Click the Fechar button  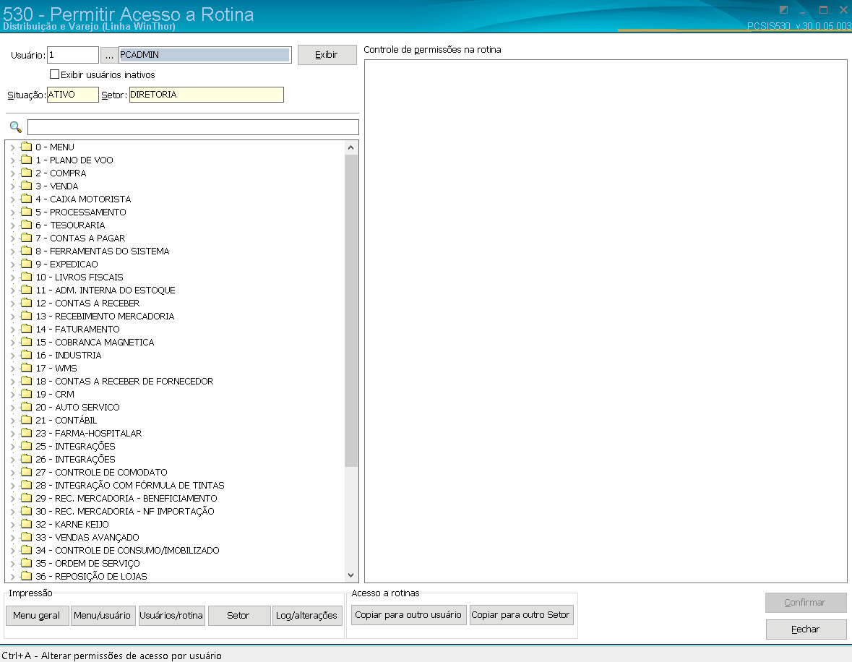[805, 629]
